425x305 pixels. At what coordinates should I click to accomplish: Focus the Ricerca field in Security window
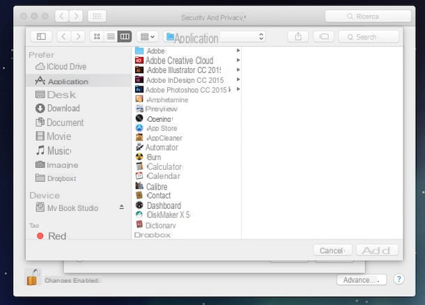368,17
